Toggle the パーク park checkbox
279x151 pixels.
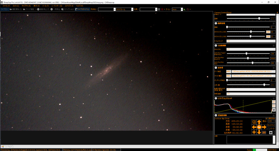click(x=269, y=129)
